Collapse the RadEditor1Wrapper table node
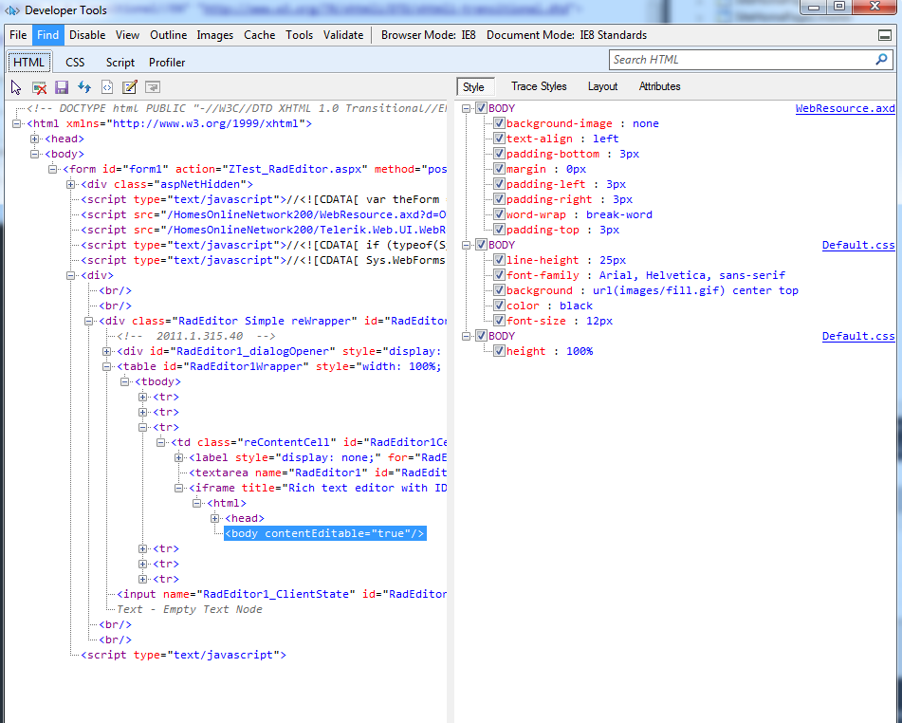 click(x=107, y=366)
